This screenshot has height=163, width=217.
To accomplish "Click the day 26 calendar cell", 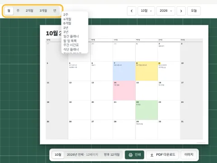I will pos(79,129).
